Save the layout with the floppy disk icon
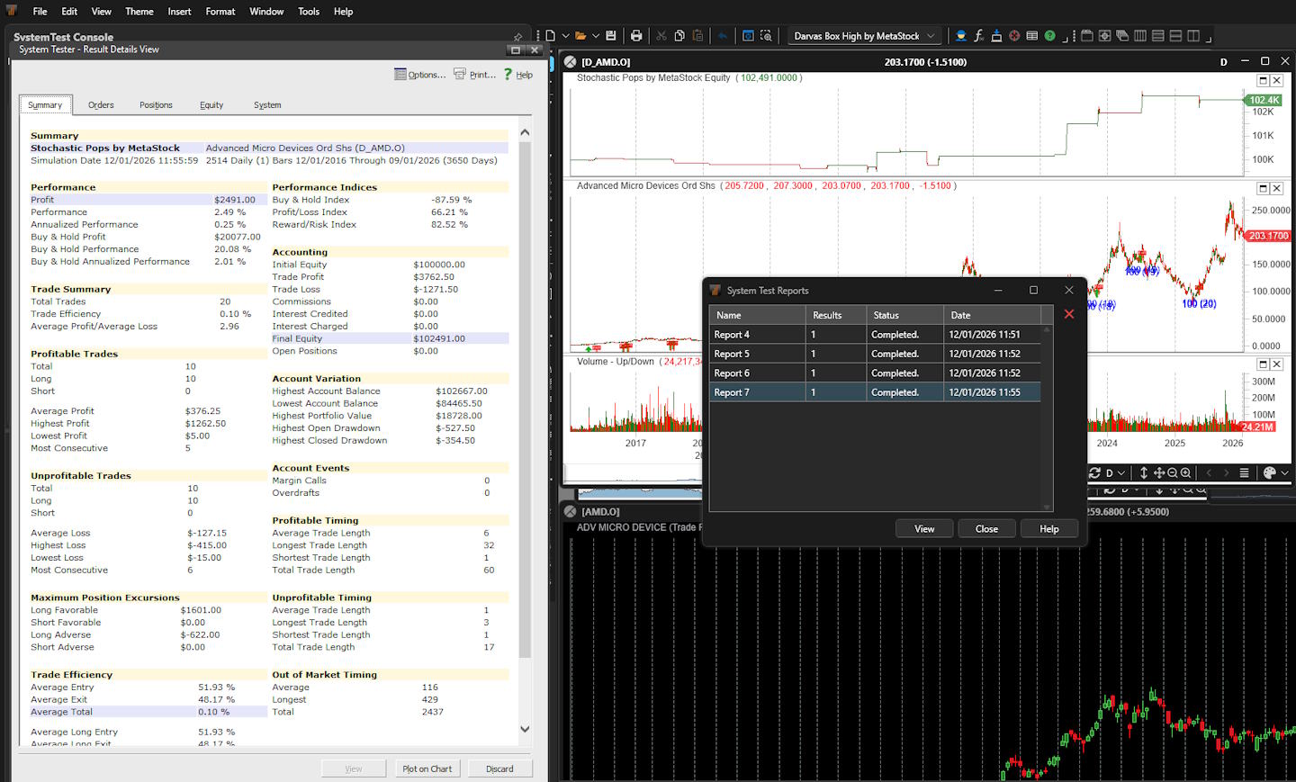 612,35
